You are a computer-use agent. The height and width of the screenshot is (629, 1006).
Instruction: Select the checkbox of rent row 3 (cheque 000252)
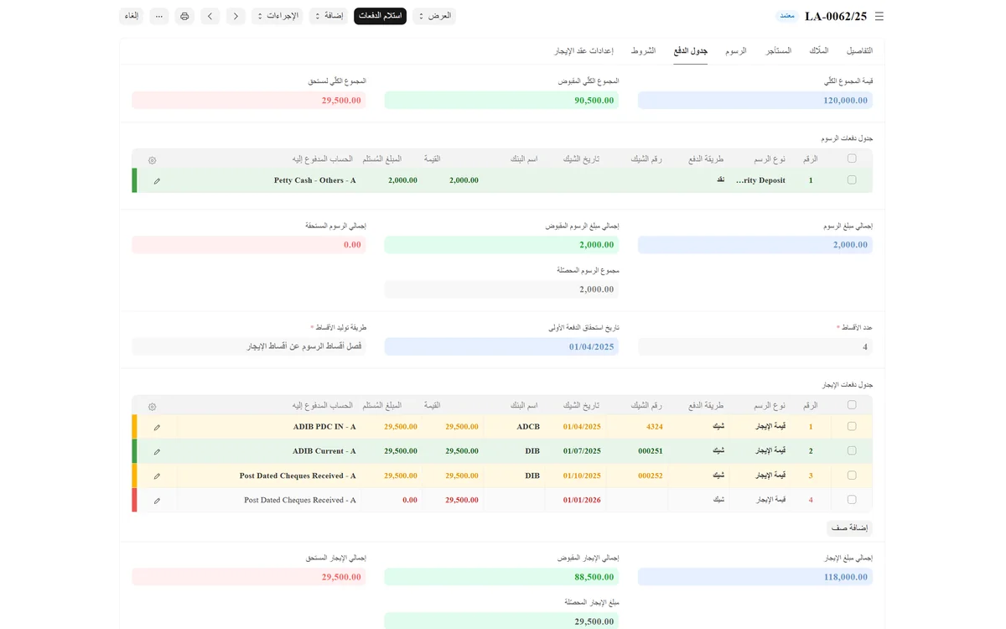coord(852,476)
